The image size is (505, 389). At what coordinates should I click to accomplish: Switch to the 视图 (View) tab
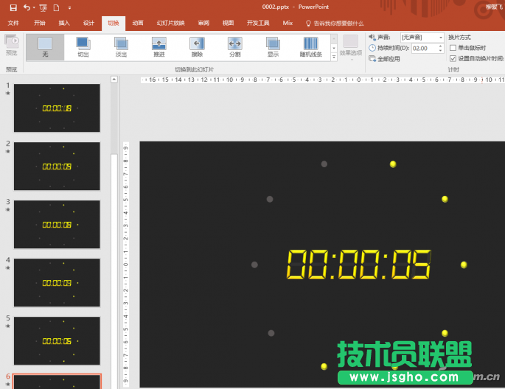coord(228,23)
